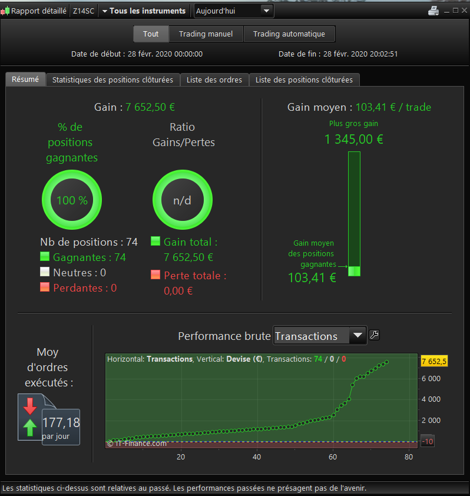Click the red 'Perte totale' swatch

coord(155,275)
